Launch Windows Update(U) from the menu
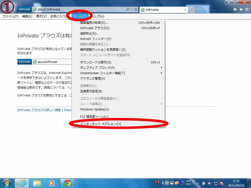The width and height of the screenshot is (251, 188). click(x=118, y=109)
